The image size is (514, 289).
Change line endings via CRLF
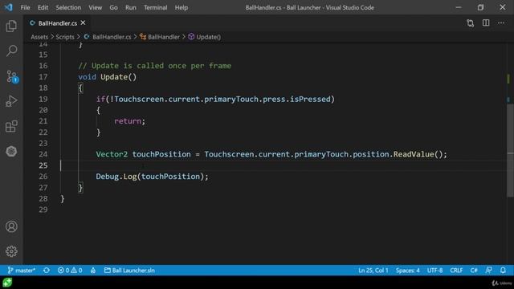(456, 271)
